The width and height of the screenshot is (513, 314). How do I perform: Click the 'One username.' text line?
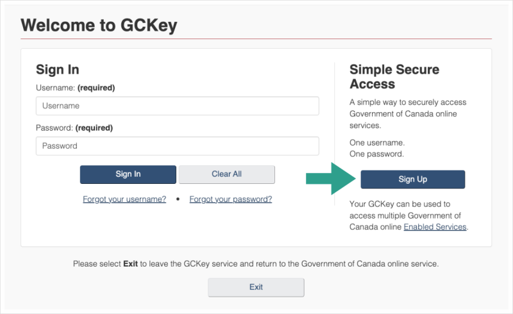click(x=377, y=142)
